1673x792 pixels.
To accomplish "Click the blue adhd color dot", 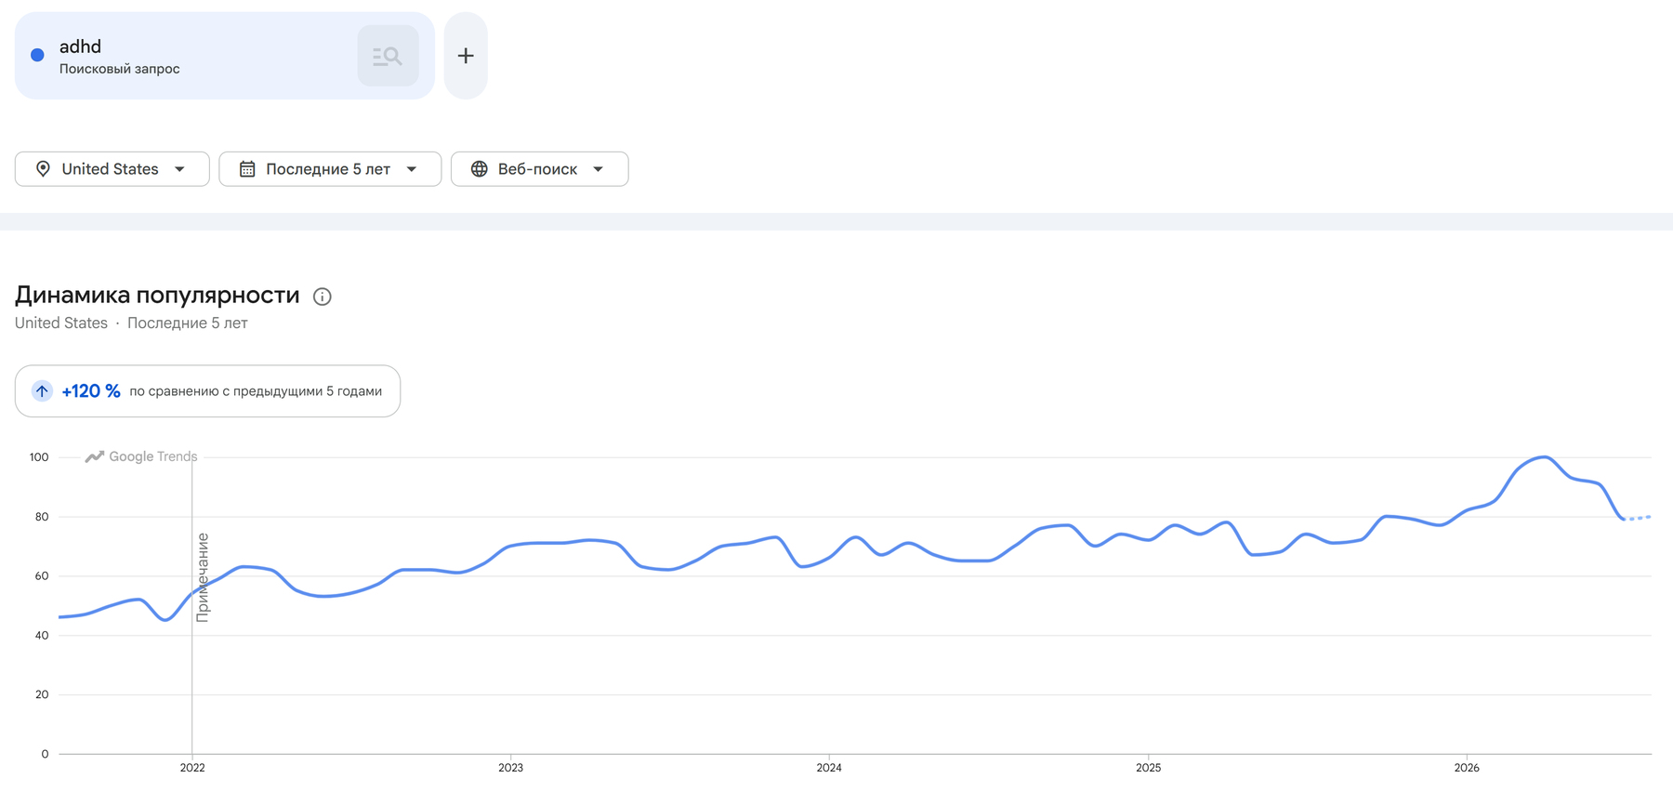I will 37,56.
